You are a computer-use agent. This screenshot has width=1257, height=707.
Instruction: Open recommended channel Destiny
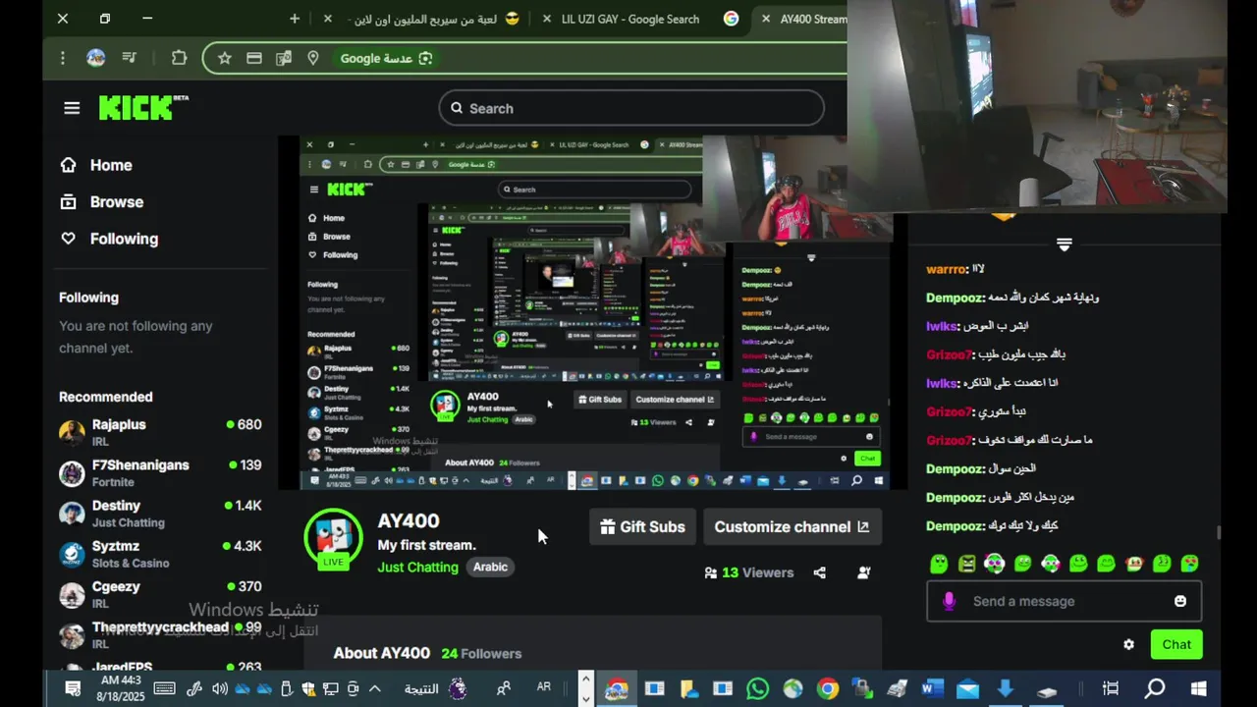[160, 513]
